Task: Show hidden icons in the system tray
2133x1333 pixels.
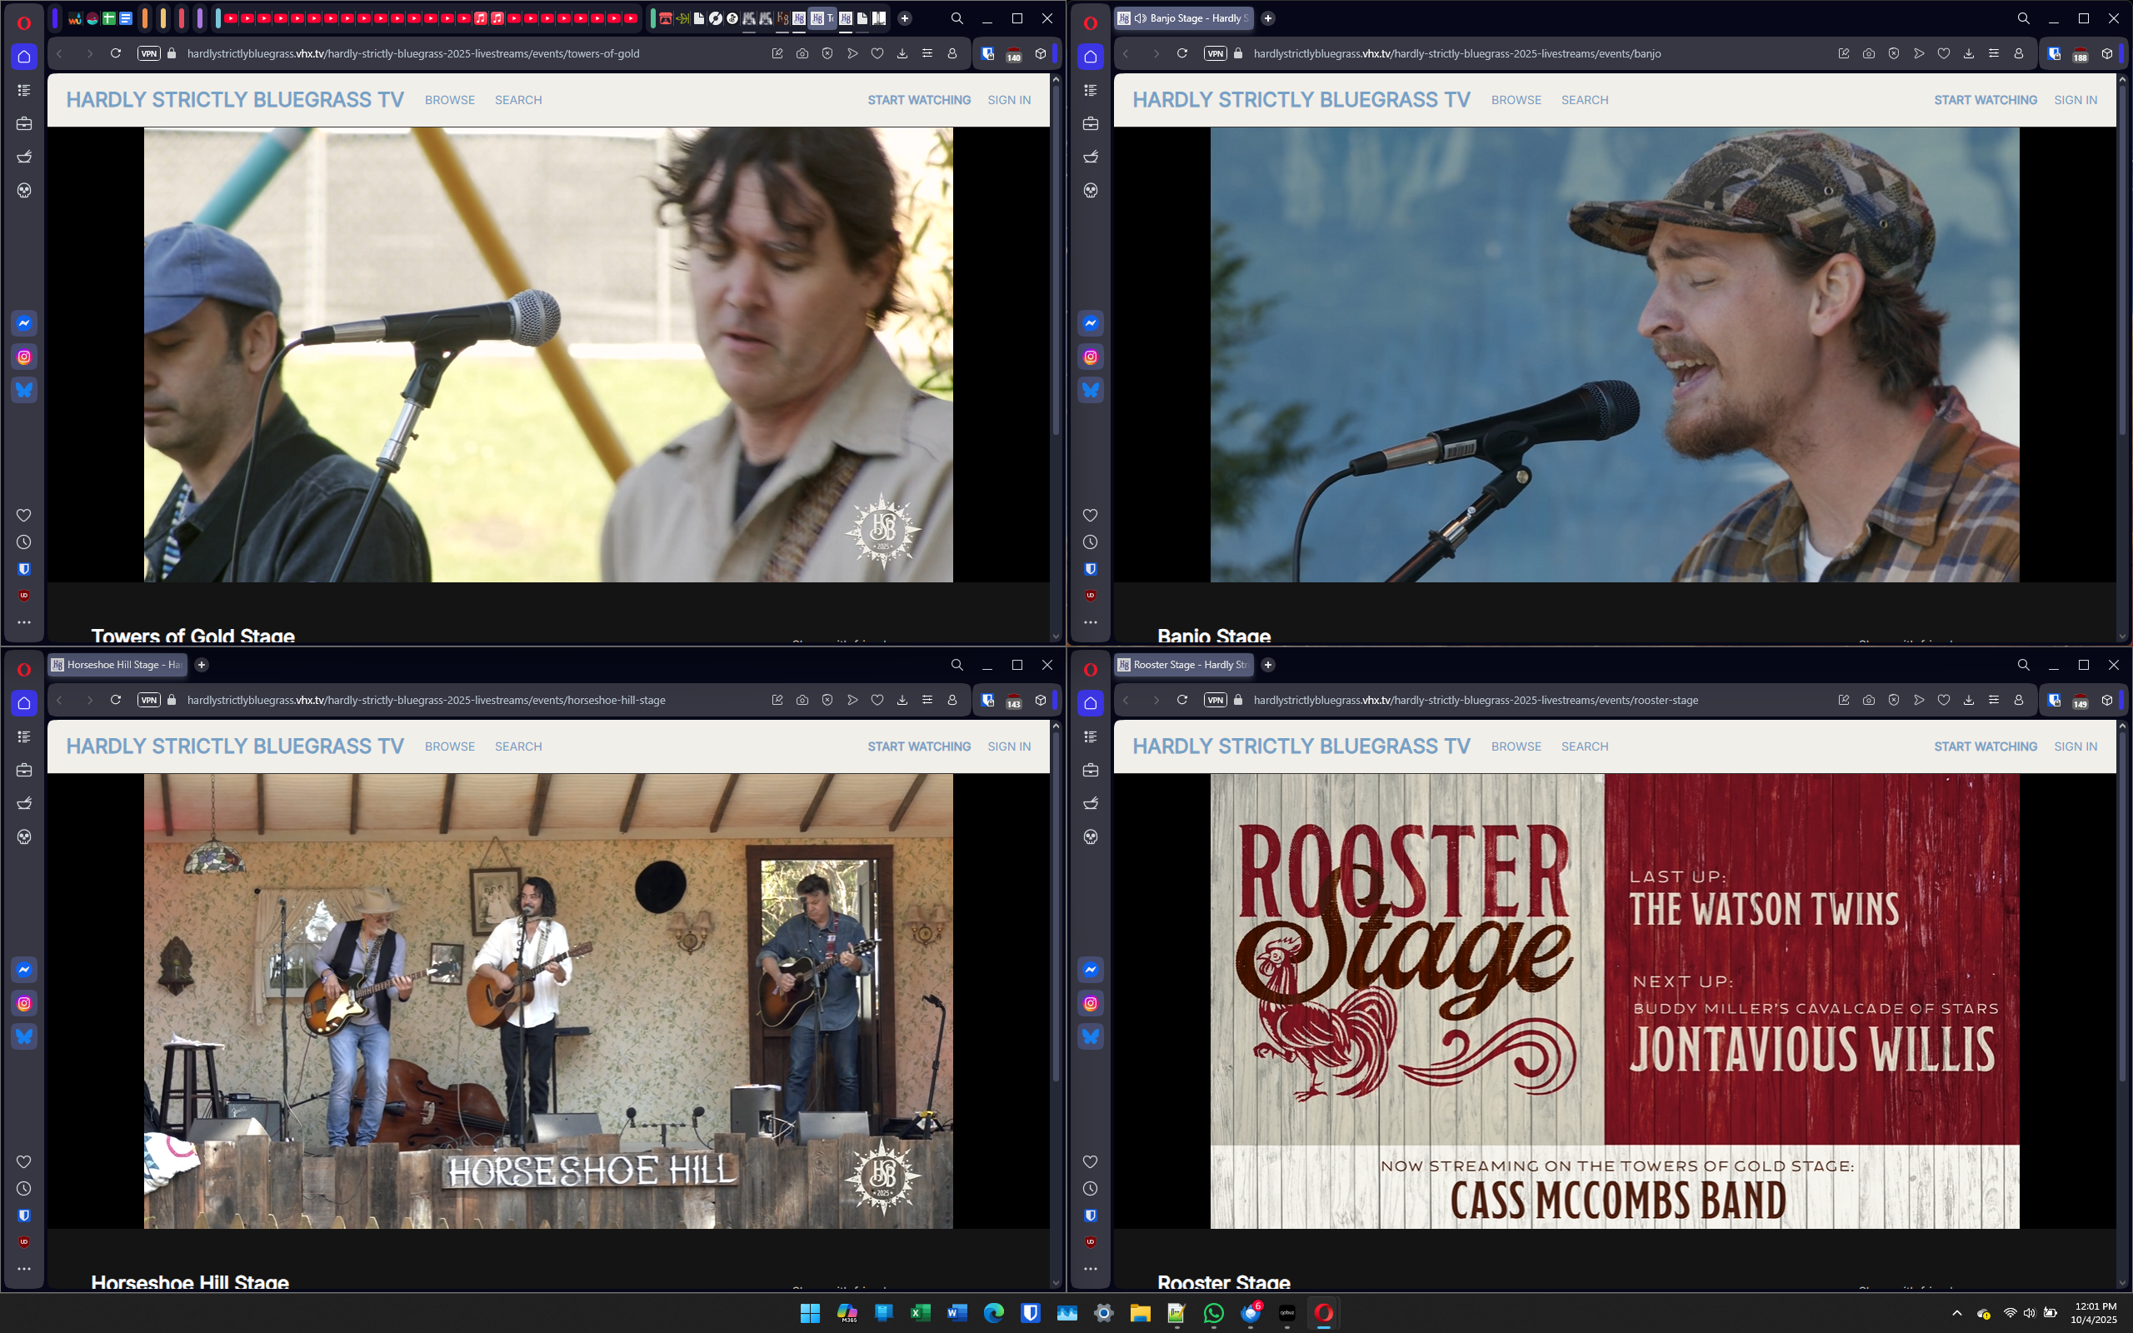Action: pyautogui.click(x=1956, y=1314)
